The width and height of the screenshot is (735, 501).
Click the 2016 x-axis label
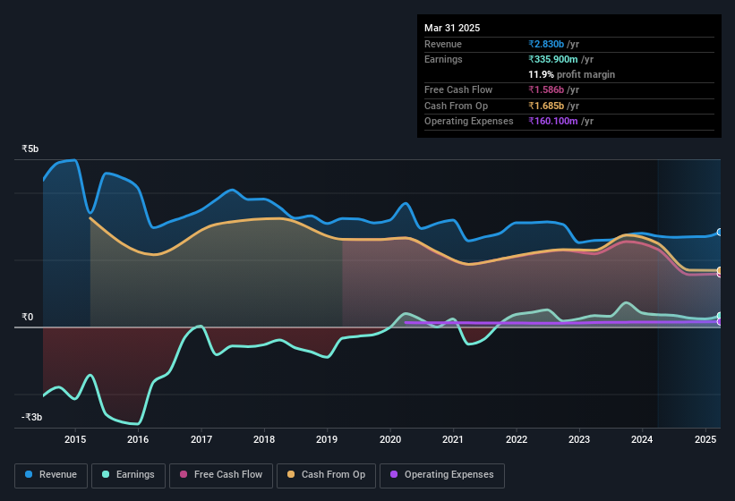138,439
